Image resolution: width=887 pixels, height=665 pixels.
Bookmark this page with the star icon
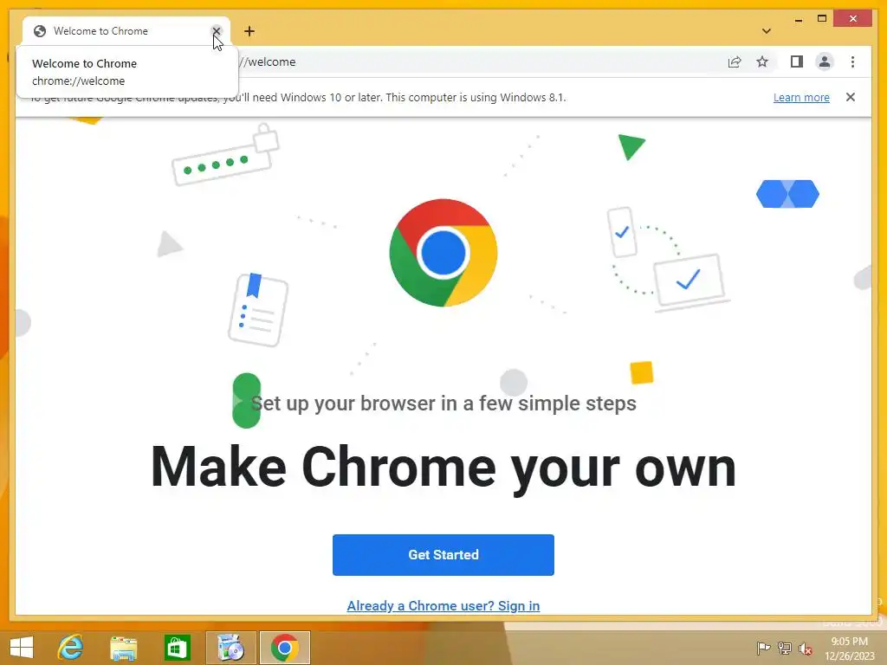click(x=762, y=62)
